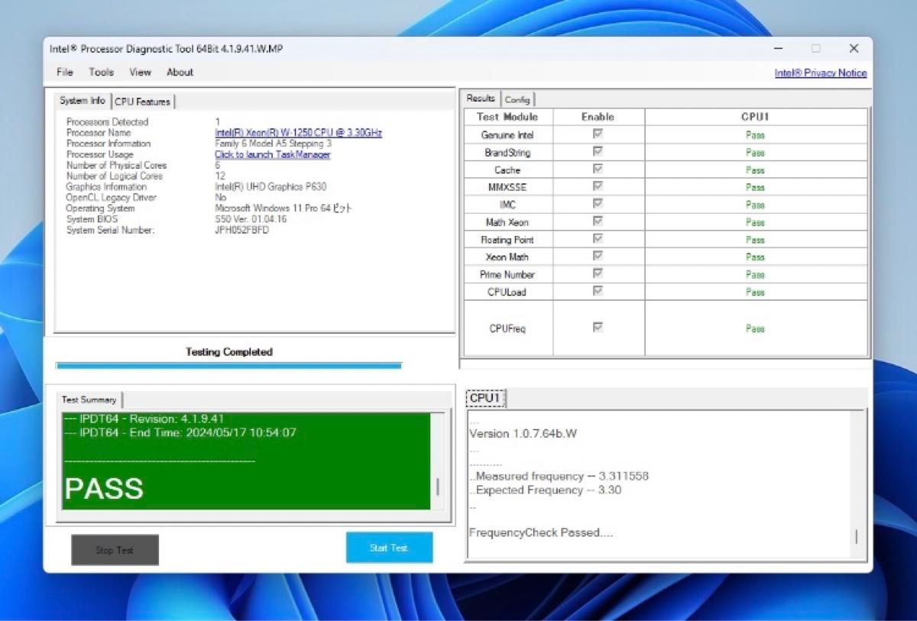Toggle the BrandString enable checkbox
This screenshot has width=917, height=621.
598,151
